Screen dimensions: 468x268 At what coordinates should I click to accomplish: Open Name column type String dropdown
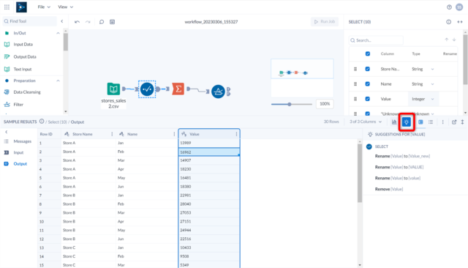pos(423,84)
